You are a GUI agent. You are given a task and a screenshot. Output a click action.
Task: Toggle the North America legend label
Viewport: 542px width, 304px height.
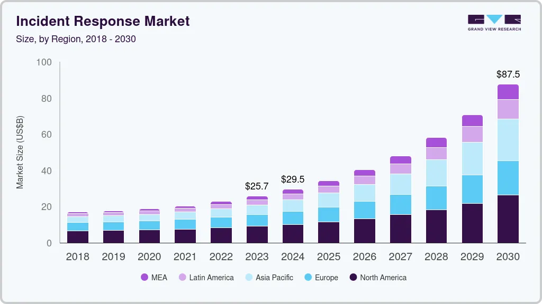point(383,278)
